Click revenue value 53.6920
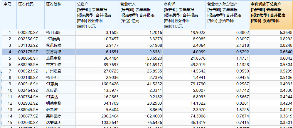Viewport: 293px width, 128px height. (x=155, y=58)
